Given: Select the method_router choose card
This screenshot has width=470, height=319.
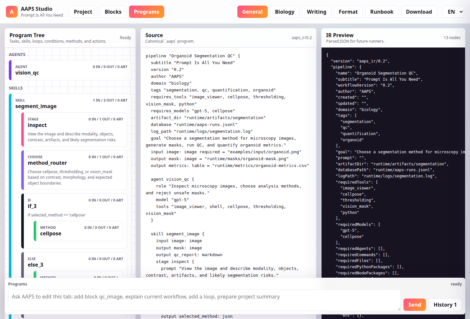Looking at the screenshot, I should pyautogui.click(x=74, y=170).
